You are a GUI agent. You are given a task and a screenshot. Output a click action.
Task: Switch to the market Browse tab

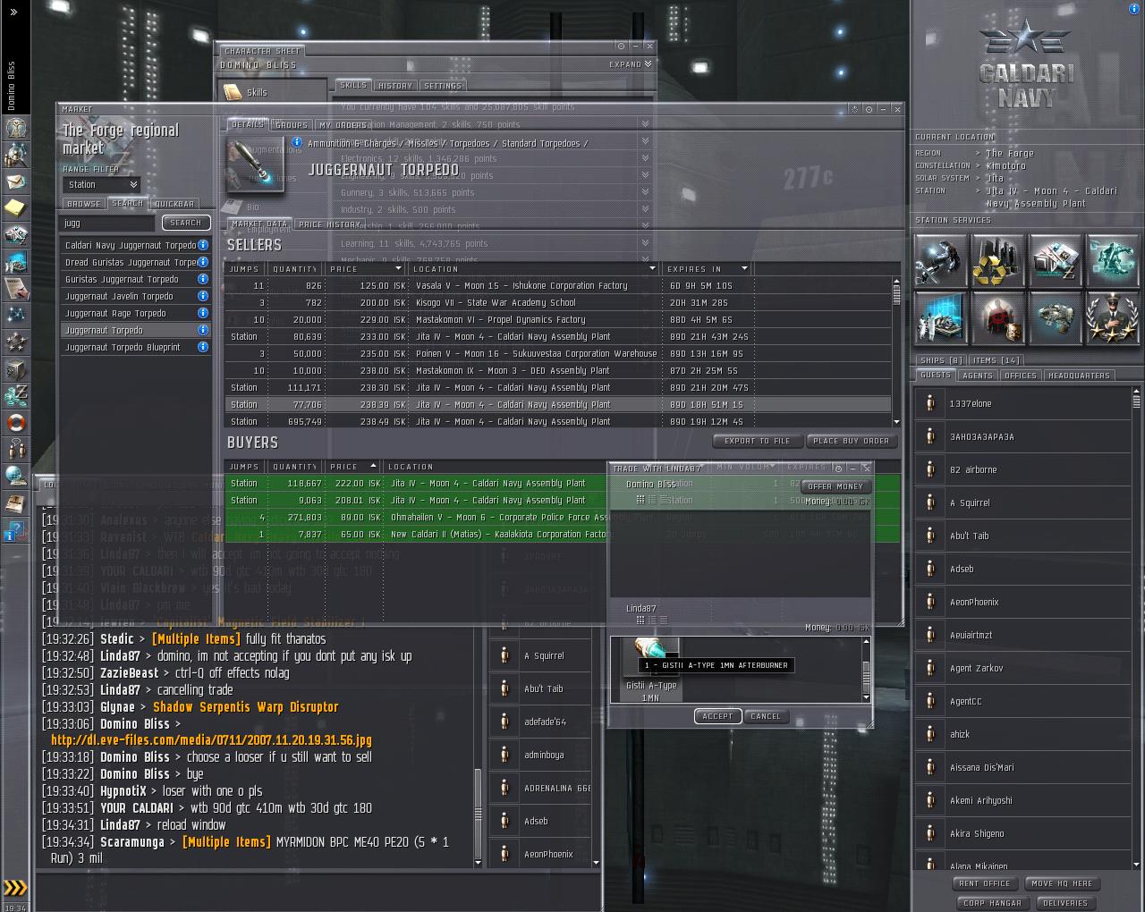pos(84,204)
